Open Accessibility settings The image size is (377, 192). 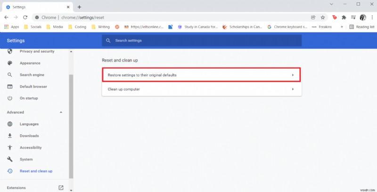pyautogui.click(x=31, y=147)
